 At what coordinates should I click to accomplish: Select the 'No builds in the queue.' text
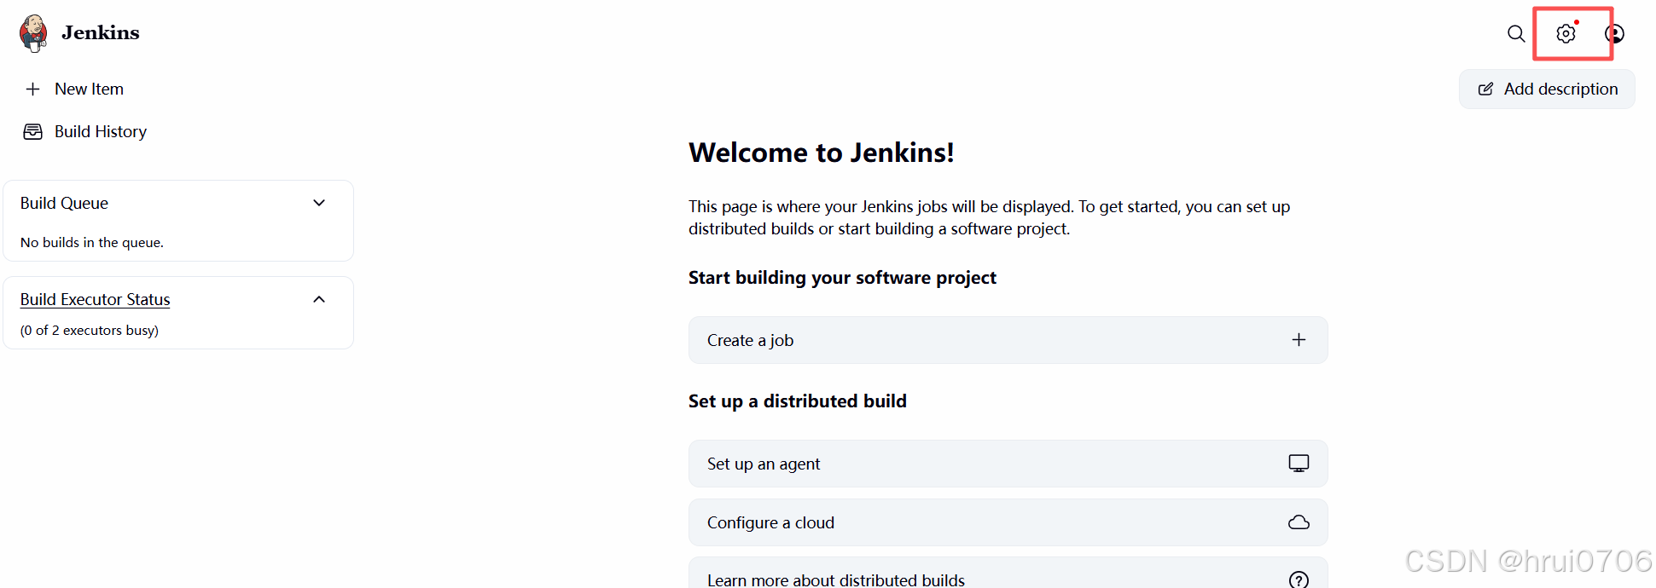pyautogui.click(x=92, y=242)
